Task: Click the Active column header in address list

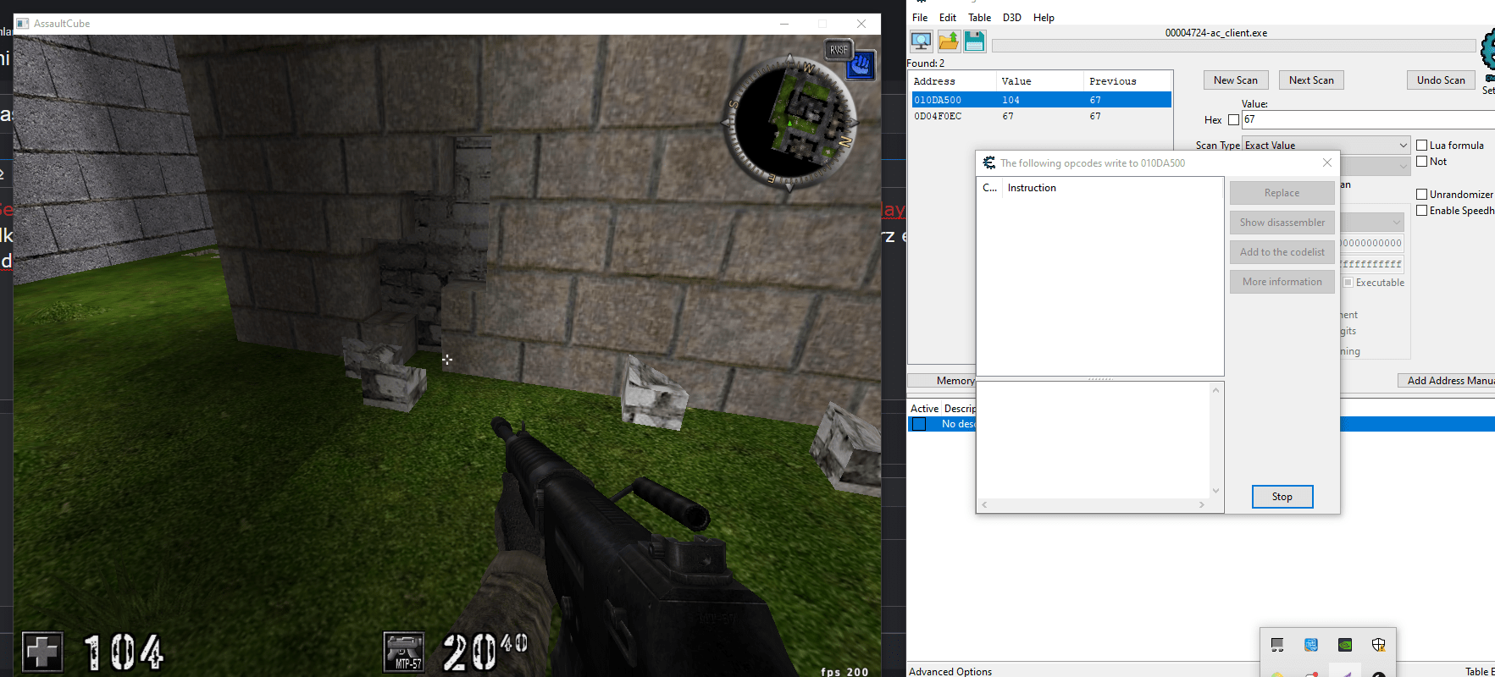Action: [924, 409]
